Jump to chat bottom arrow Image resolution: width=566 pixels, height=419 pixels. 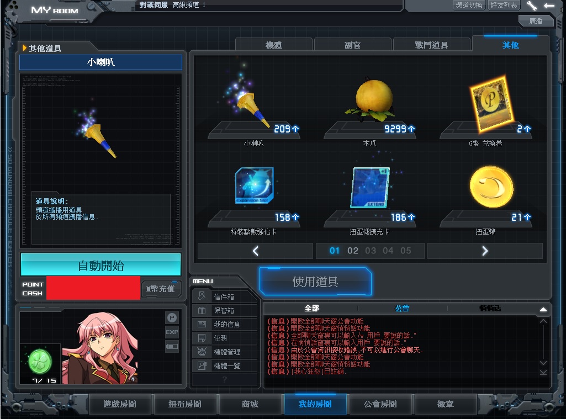tap(543, 372)
